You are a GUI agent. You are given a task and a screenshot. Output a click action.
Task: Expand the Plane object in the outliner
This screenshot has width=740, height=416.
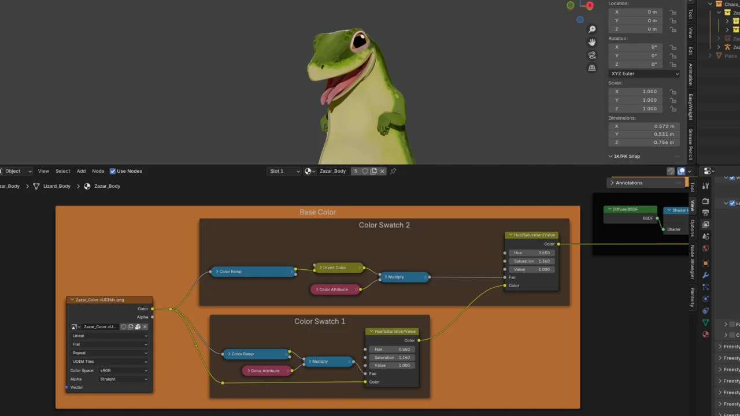[710, 55]
